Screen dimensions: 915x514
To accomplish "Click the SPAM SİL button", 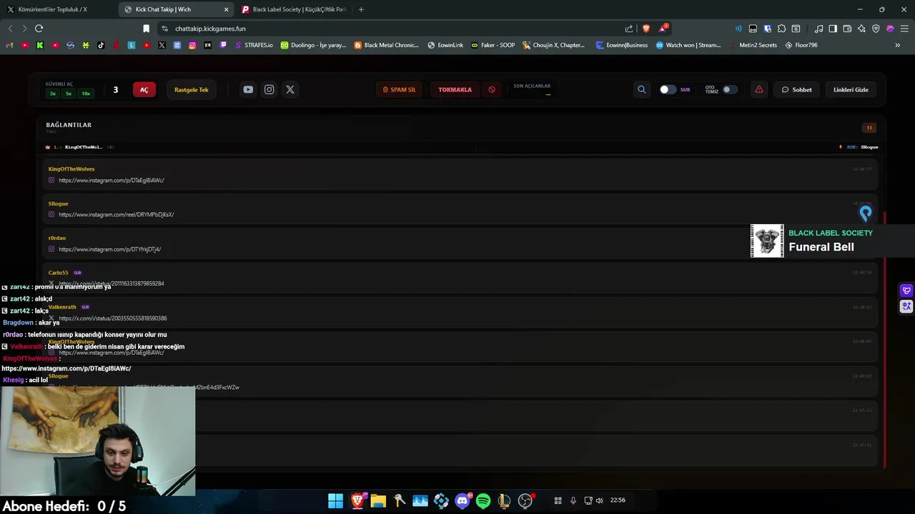I will coord(399,90).
